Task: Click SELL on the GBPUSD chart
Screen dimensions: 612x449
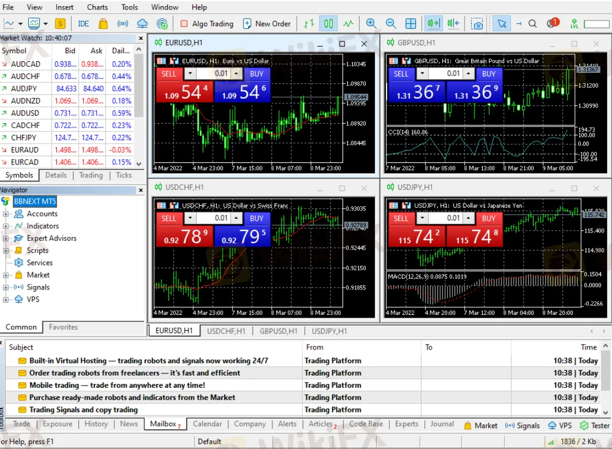Action: (401, 73)
